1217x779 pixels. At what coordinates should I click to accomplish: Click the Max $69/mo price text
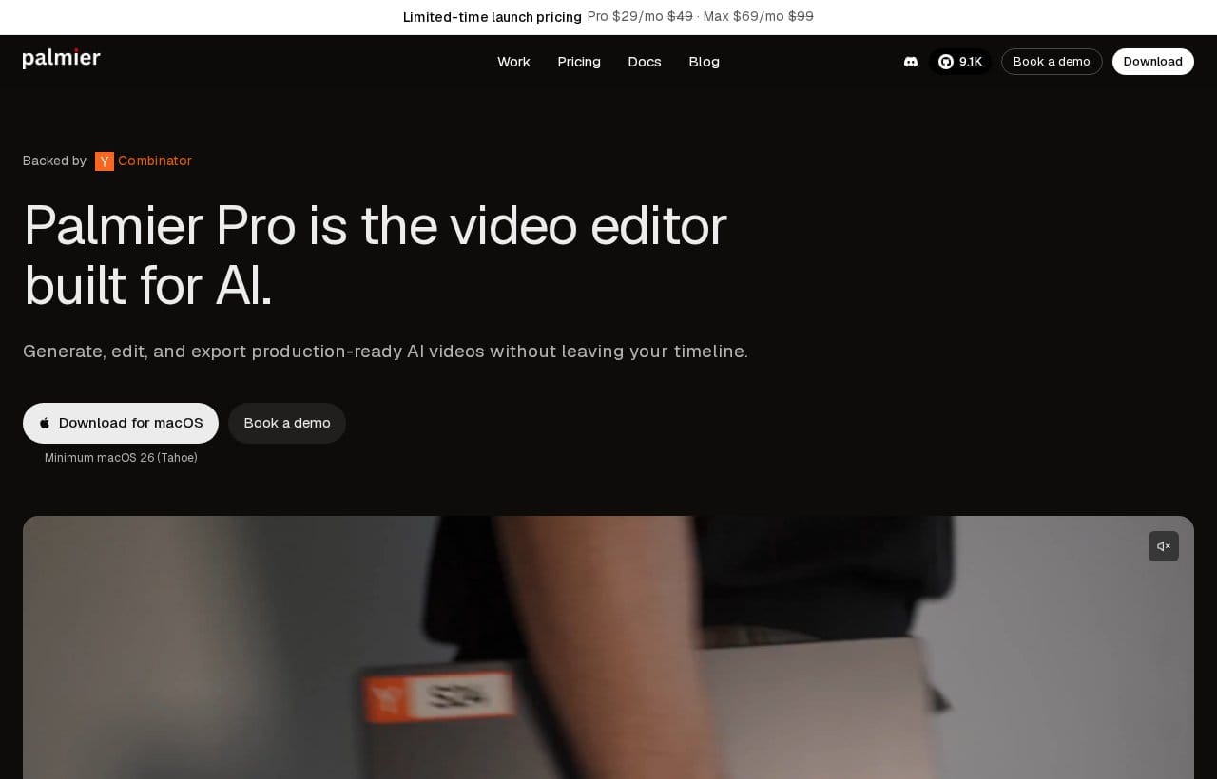click(744, 16)
